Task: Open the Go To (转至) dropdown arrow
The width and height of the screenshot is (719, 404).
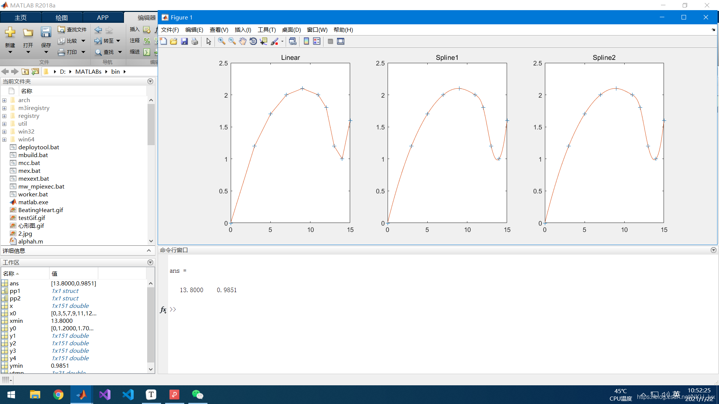Action: (x=118, y=41)
